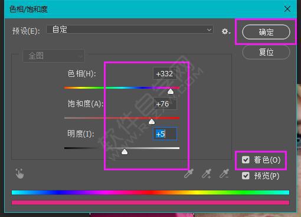Click the 预设(E): label
301x217 pixels.
(x=26, y=31)
